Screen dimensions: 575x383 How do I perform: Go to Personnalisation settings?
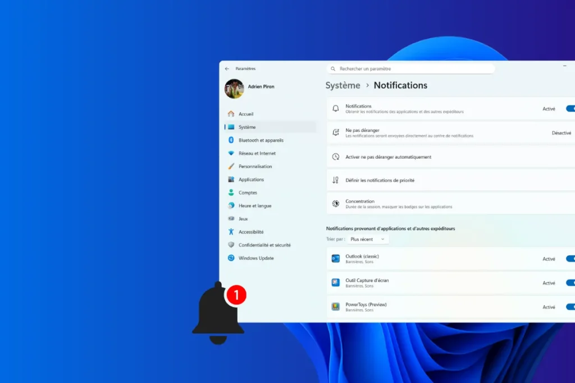(257, 166)
